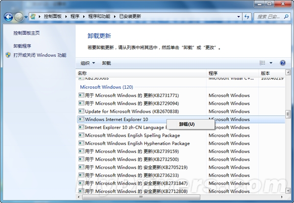This screenshot has height=203, width=294.
Task: Click icon of English Hyphenation Package
Action: [x=81, y=143]
